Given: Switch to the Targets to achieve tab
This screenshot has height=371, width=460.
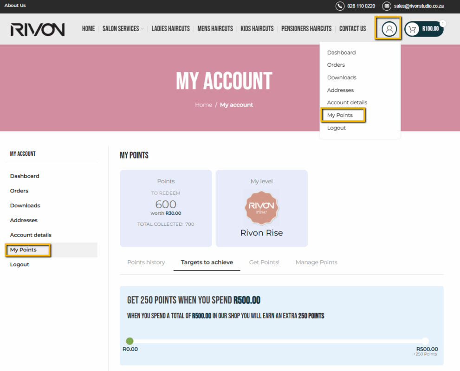Looking at the screenshot, I should [207, 262].
